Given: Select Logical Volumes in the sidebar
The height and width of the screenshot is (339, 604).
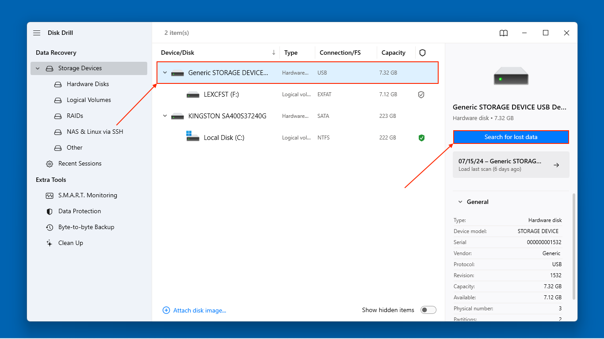Looking at the screenshot, I should click(x=88, y=100).
